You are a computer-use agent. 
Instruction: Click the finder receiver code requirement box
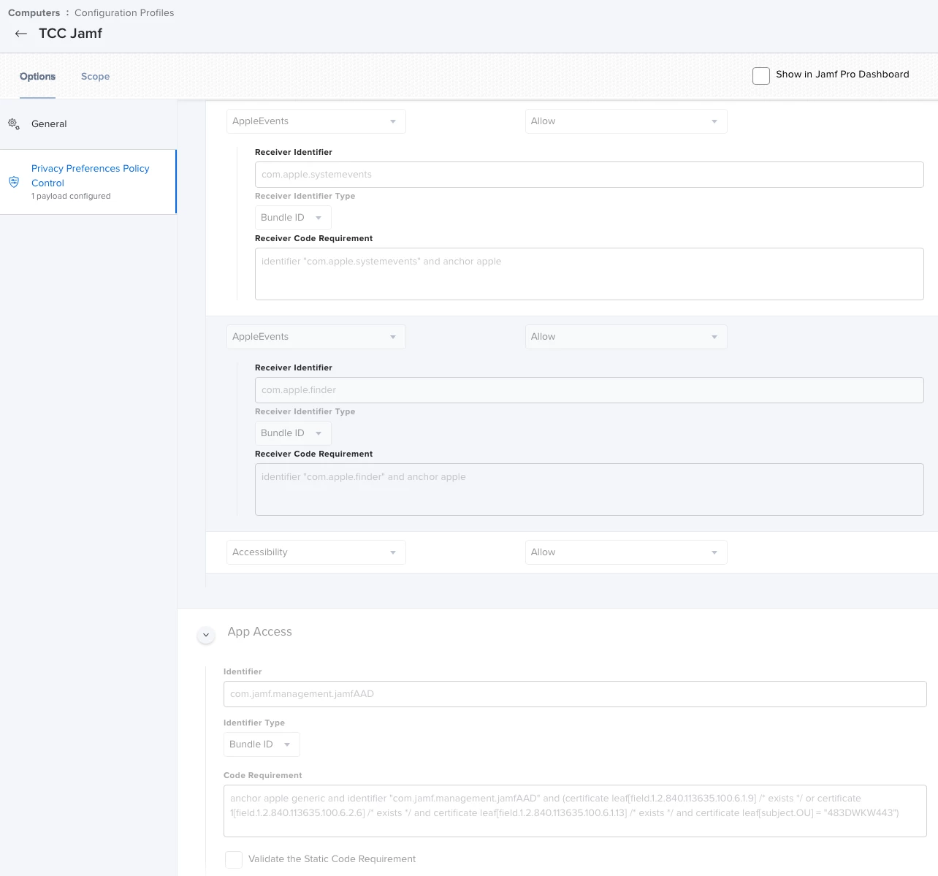point(589,490)
